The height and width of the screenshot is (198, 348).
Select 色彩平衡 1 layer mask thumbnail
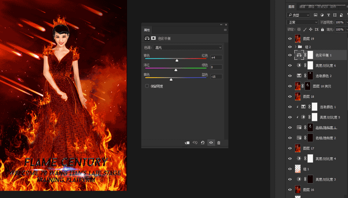[310, 55]
